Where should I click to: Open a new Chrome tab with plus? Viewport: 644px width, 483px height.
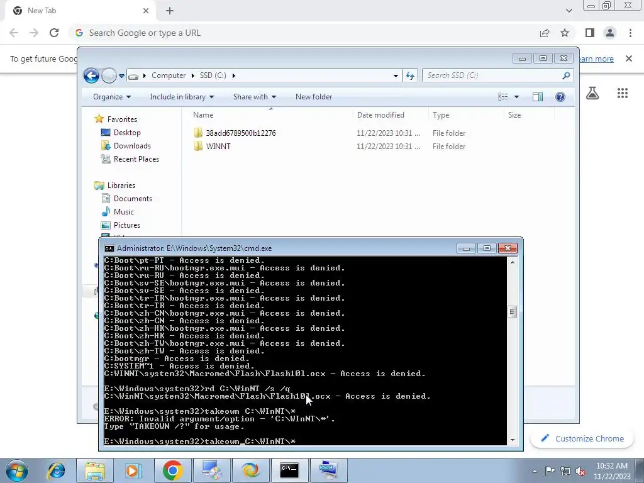click(170, 11)
